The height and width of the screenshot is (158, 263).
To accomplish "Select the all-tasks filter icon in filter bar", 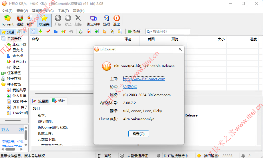I will (33, 31).
